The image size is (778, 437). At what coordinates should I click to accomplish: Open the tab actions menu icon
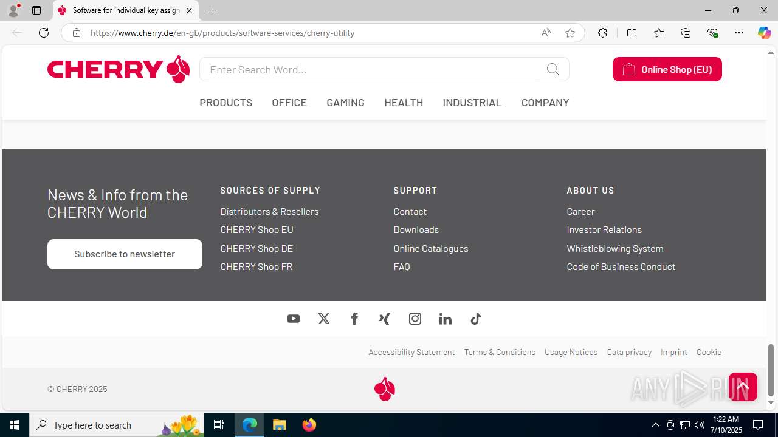click(x=36, y=10)
